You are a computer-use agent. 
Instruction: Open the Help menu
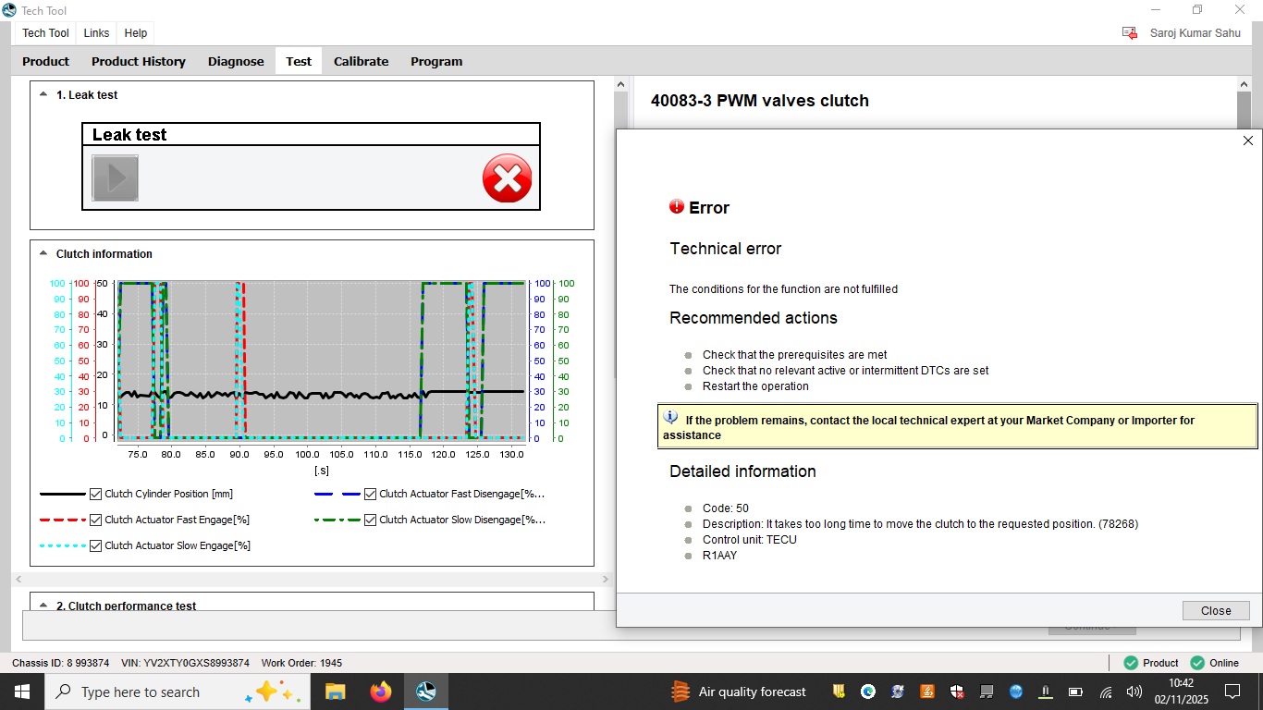coord(136,32)
